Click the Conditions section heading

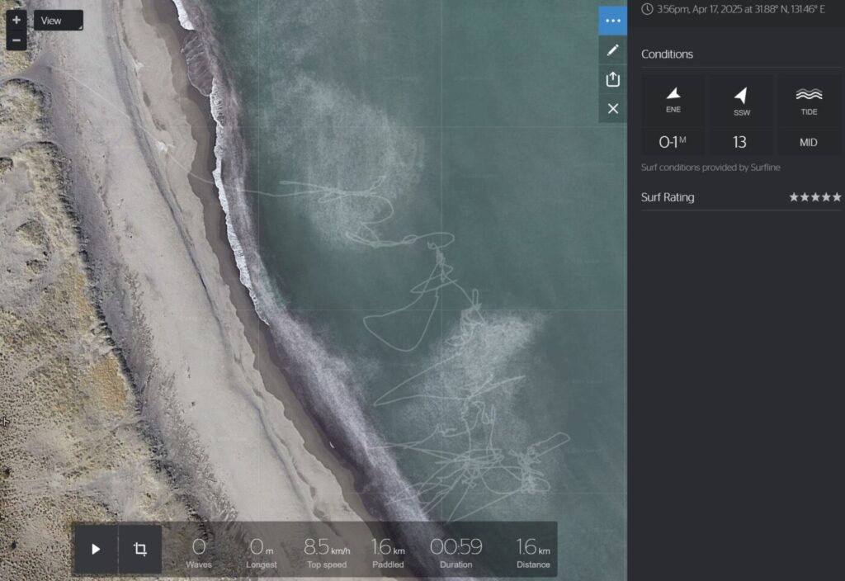[667, 54]
